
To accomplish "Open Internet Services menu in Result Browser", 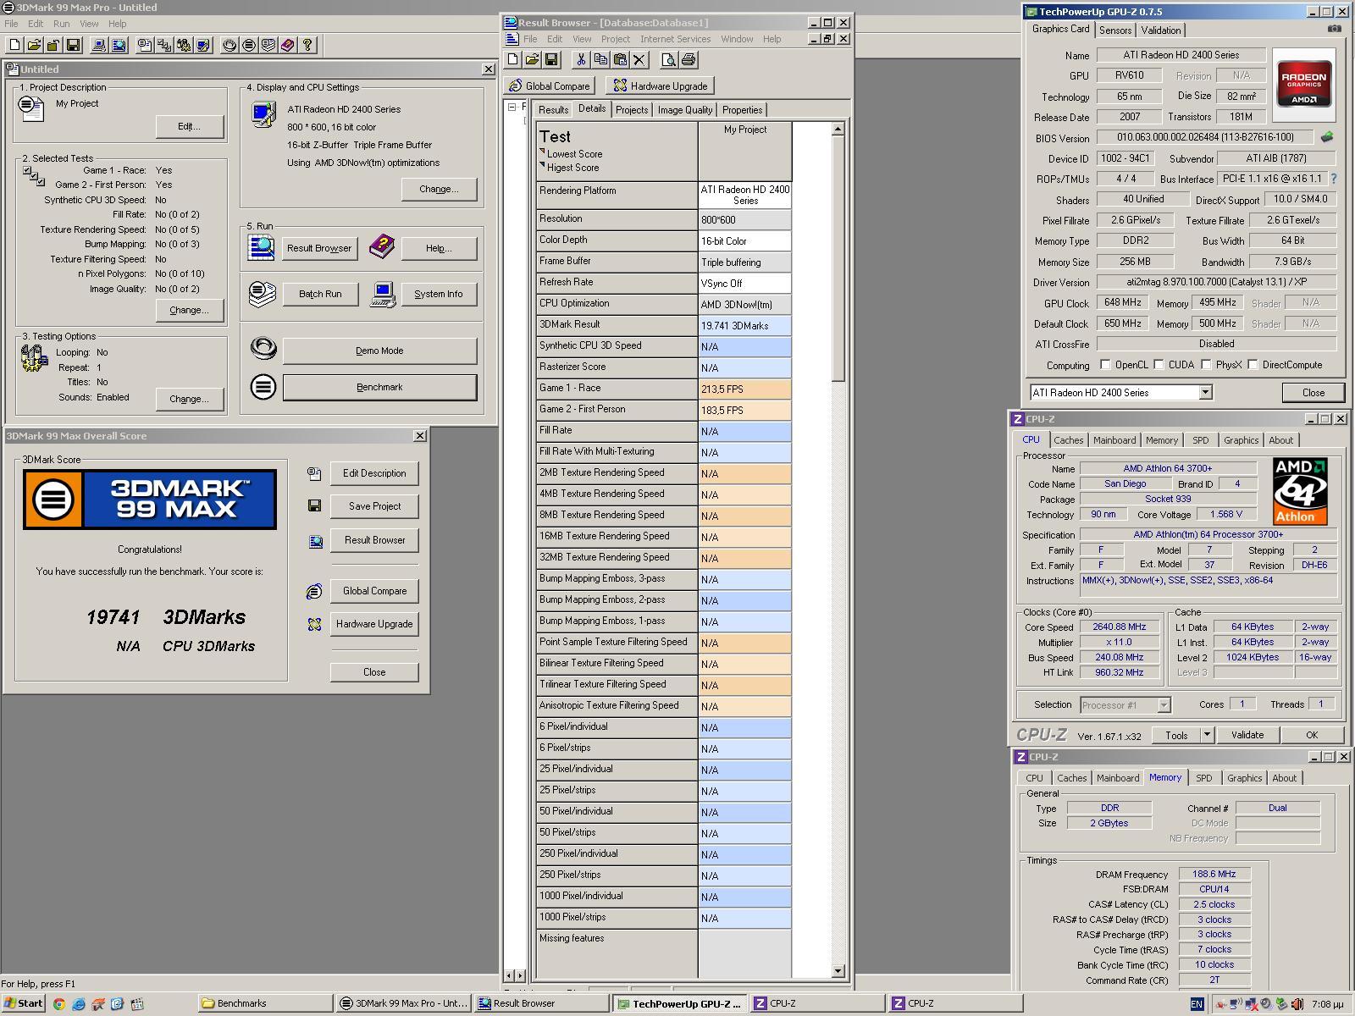I will (x=675, y=39).
